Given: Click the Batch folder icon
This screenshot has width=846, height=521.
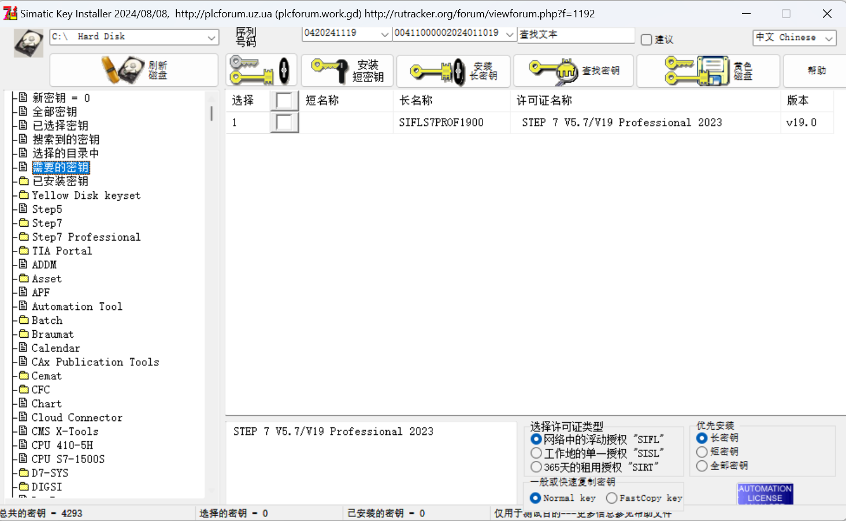Looking at the screenshot, I should [x=24, y=320].
